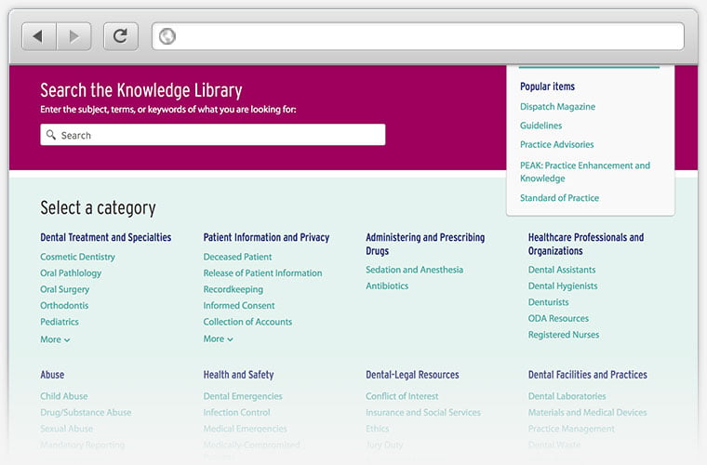Select Practice Management link

(571, 429)
